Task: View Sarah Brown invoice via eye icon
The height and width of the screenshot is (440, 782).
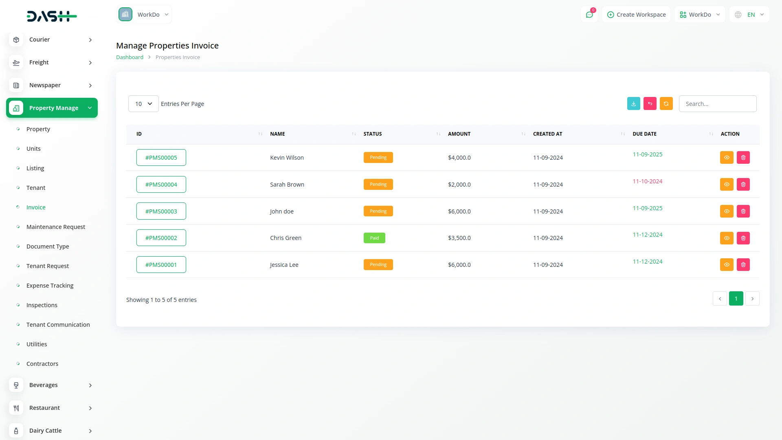Action: [x=726, y=185]
